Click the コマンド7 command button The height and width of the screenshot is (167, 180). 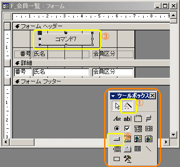click(x=66, y=39)
